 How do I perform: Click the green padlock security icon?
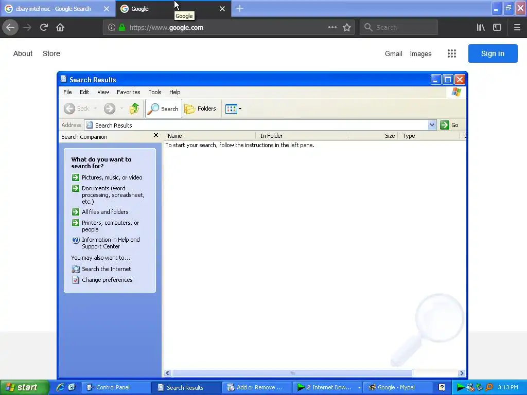click(x=122, y=28)
